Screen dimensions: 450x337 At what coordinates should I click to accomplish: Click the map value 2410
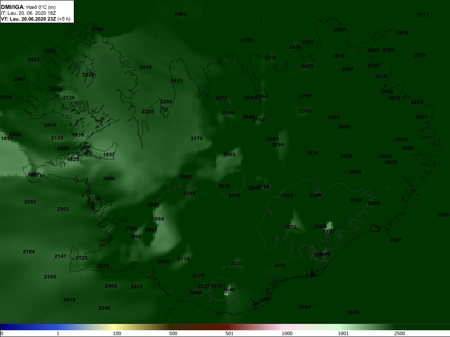[69, 300]
